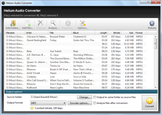Open Encoder options dialog
The image size is (162, 115).
[x=80, y=103]
